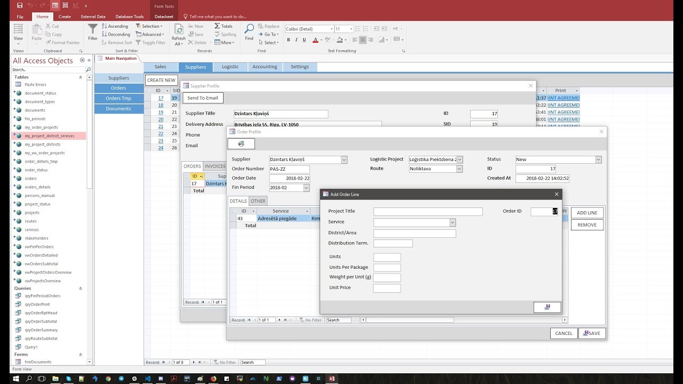The image size is (683, 384).
Task: Select Documents in left side navigation
Action: pyautogui.click(x=118, y=109)
